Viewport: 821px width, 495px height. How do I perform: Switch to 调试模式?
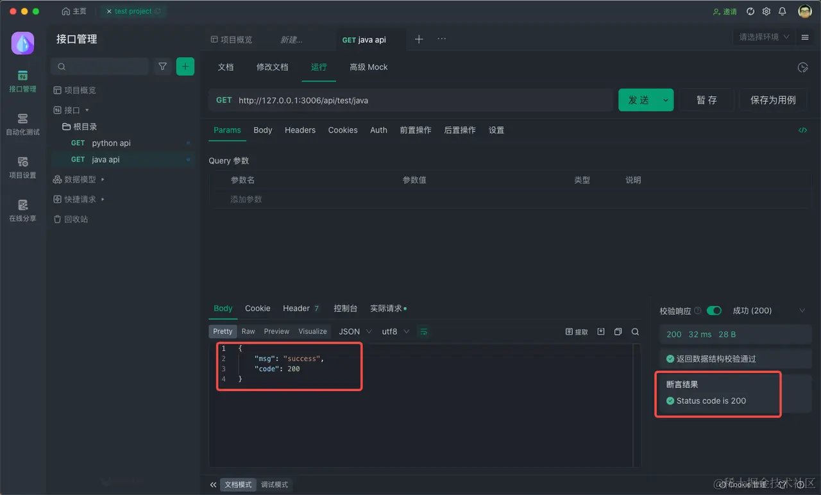coord(275,485)
